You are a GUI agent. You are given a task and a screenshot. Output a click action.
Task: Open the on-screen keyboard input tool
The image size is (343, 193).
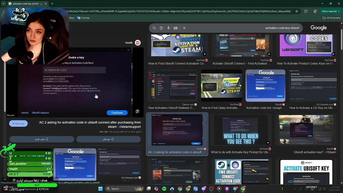click(x=176, y=28)
